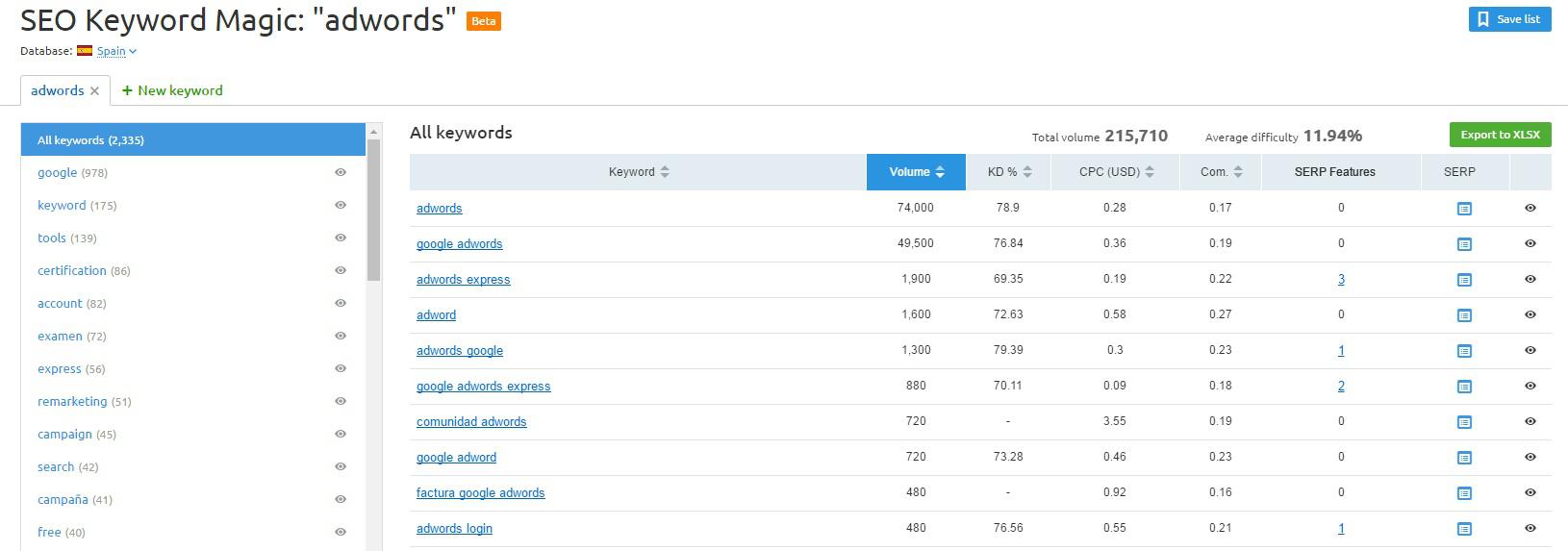Toggle eye icon for google group
Screen dimensions: 1568x551
341,172
